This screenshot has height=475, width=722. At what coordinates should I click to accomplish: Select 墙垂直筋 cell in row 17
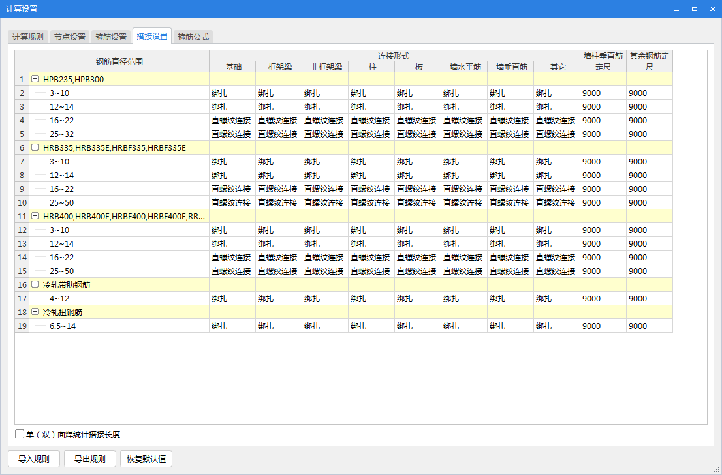click(x=510, y=299)
